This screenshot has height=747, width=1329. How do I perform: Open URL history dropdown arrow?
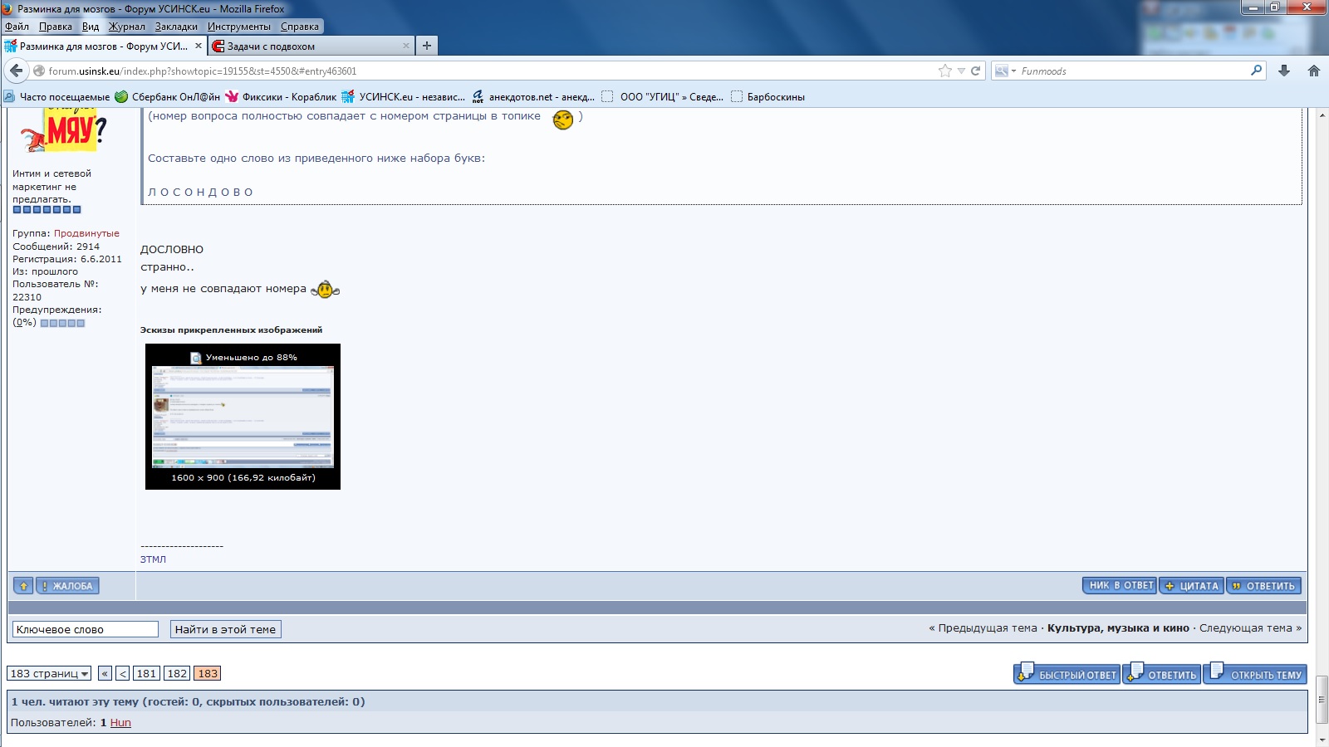point(961,71)
